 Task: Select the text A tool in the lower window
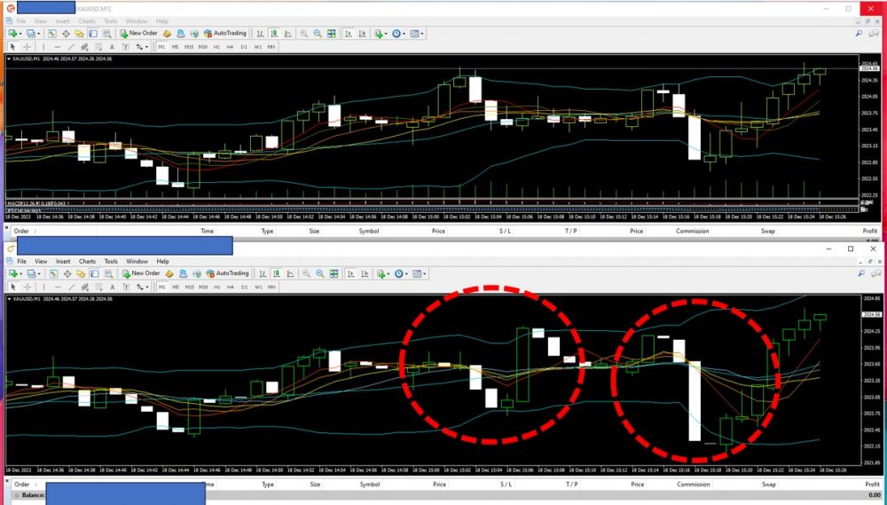click(x=113, y=287)
